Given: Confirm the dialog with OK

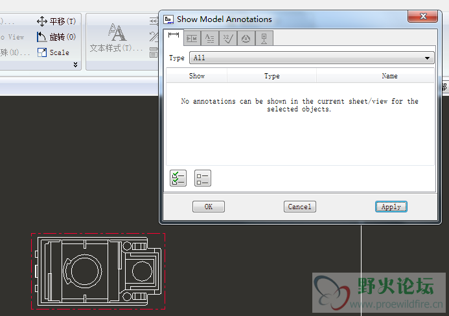Looking at the screenshot, I should click(209, 207).
